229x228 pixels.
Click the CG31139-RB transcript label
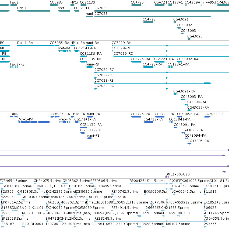coord(90,59)
